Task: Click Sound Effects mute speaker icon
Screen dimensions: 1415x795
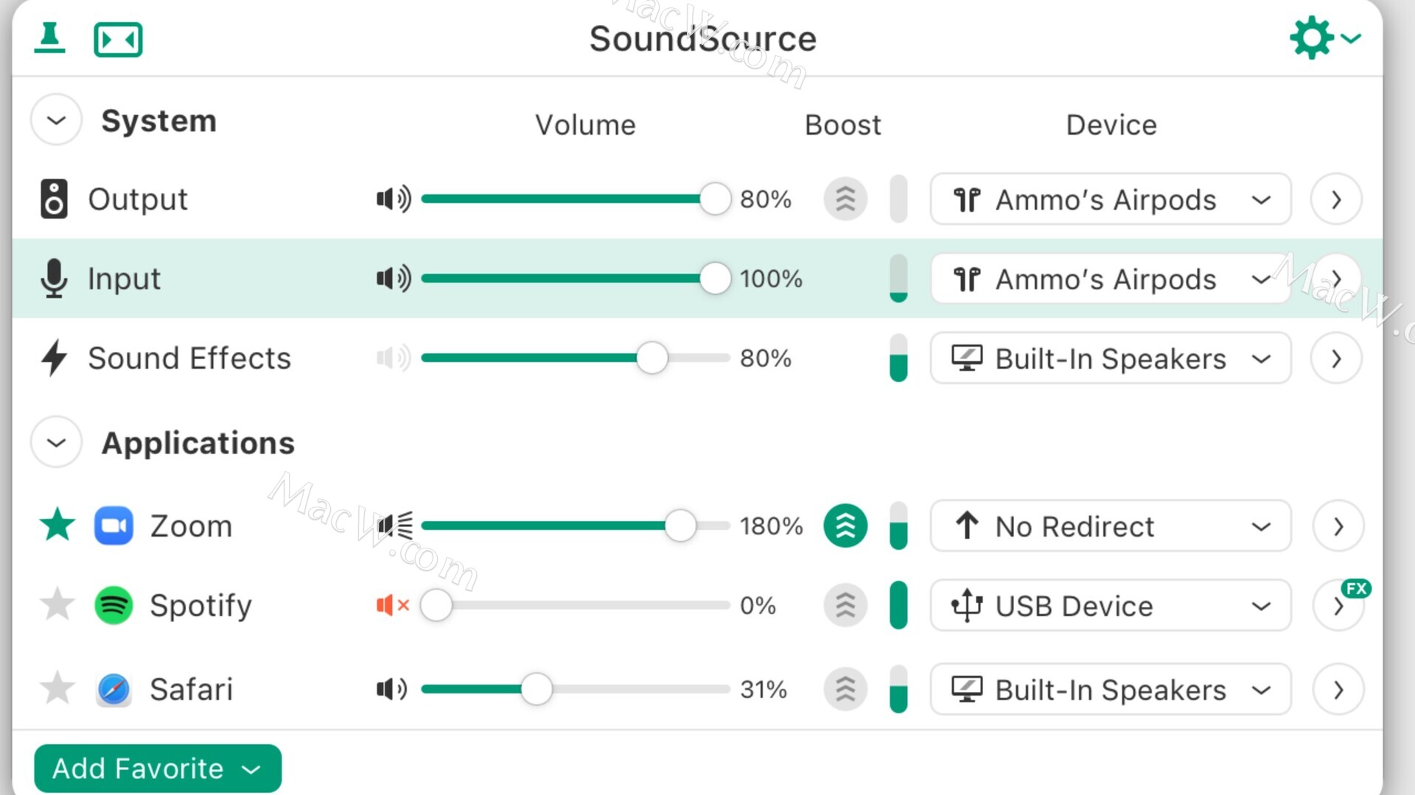Action: (394, 358)
